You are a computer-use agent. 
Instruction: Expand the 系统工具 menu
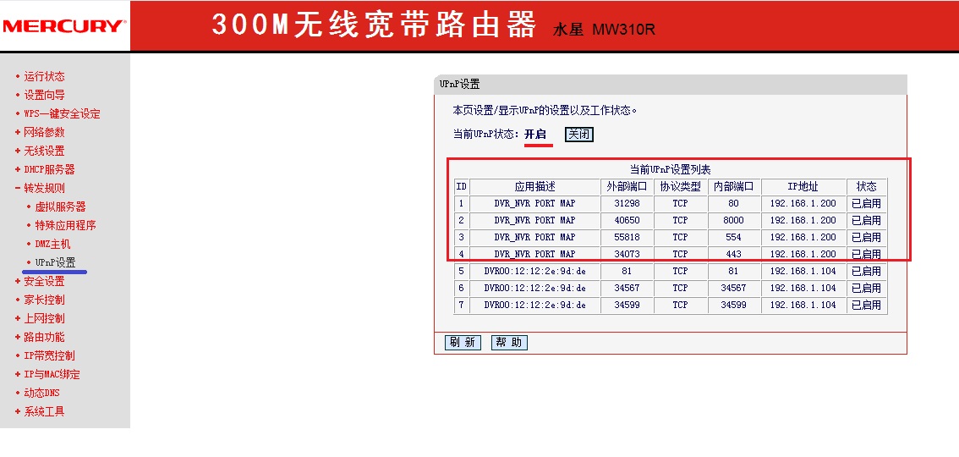tap(44, 411)
